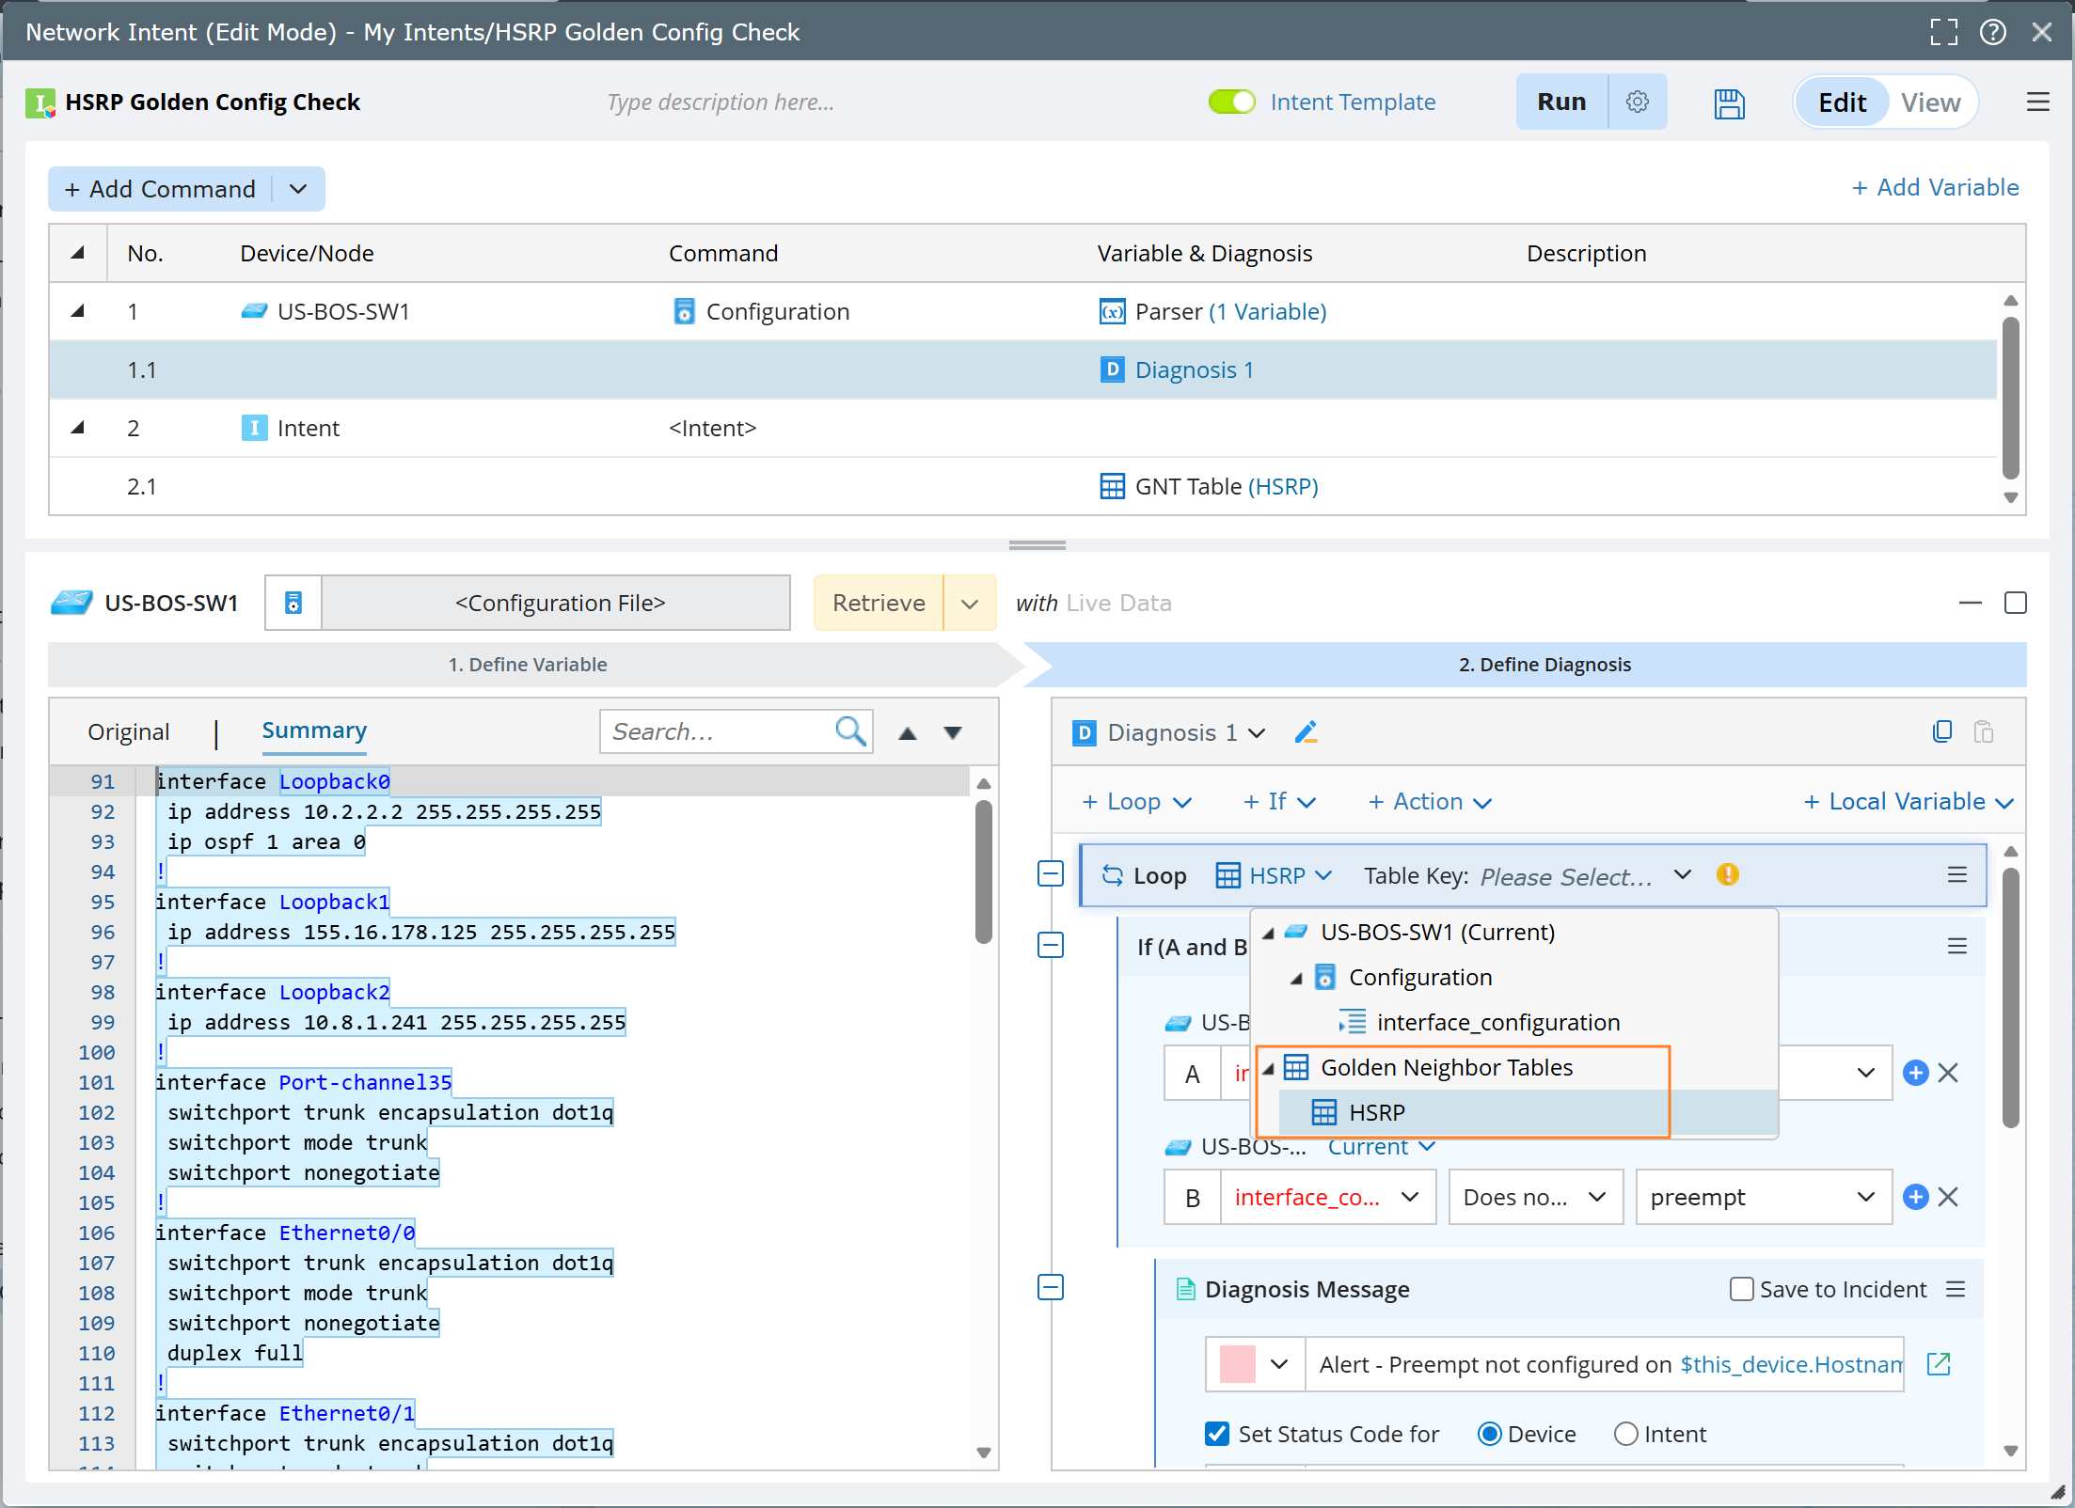The image size is (2075, 1508).
Task: Click the copy diagnosis icon
Action: click(x=1942, y=731)
